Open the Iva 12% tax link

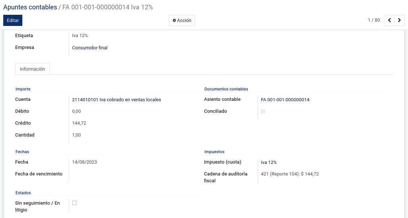(x=269, y=163)
